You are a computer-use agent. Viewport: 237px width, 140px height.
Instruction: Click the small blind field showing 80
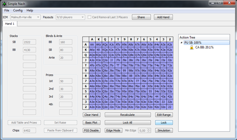pyautogui.click(x=66, y=50)
